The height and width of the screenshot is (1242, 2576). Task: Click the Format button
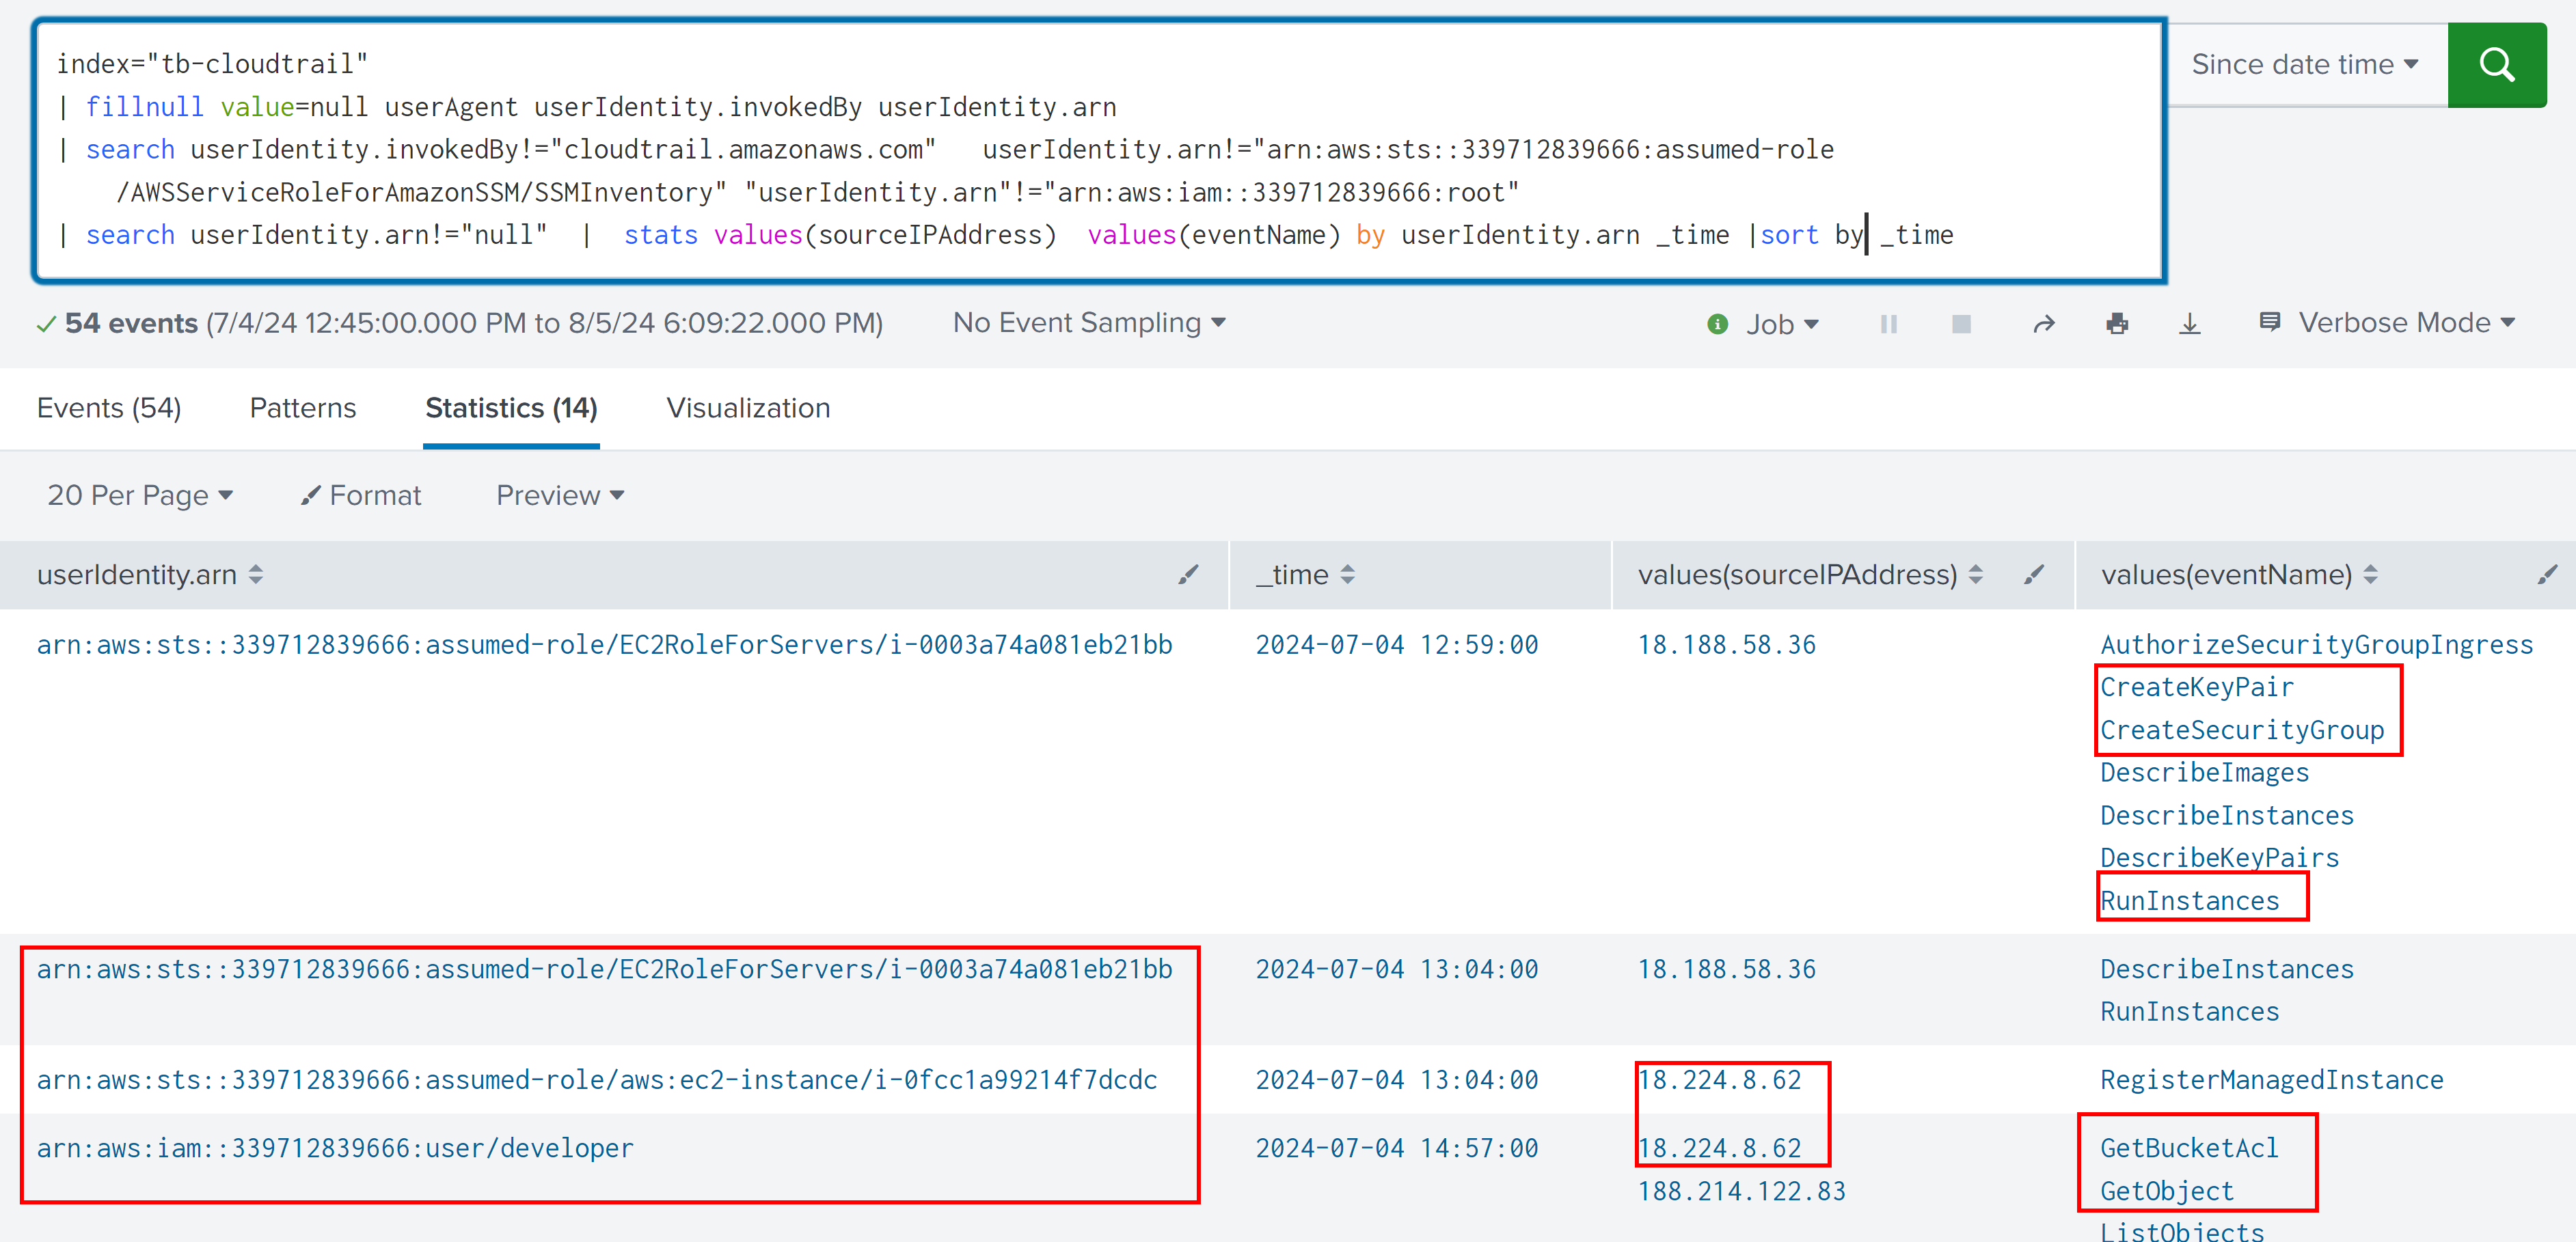361,495
